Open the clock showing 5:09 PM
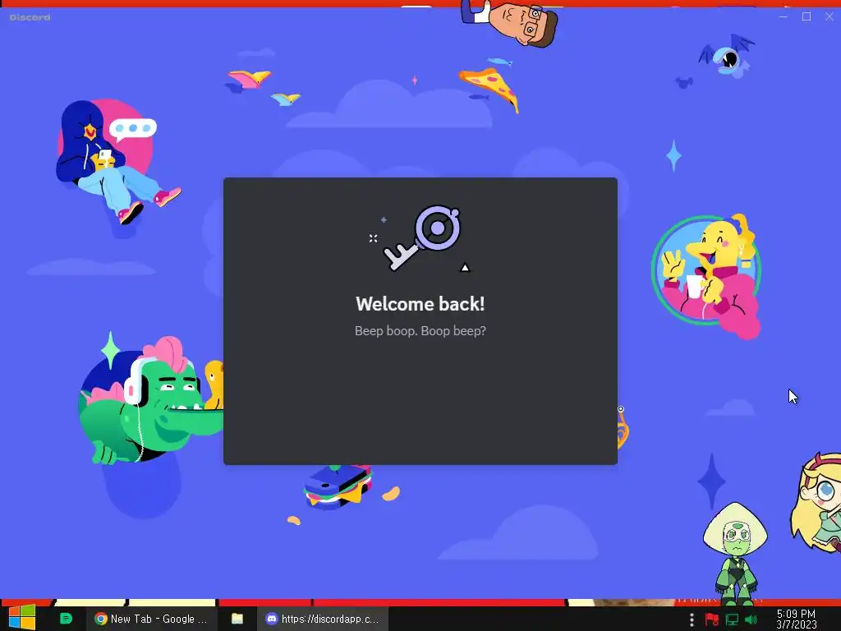Viewport: 841px width, 631px height. (x=796, y=619)
